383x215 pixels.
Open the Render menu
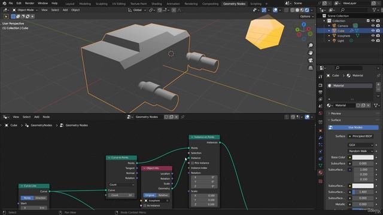(x=29, y=4)
